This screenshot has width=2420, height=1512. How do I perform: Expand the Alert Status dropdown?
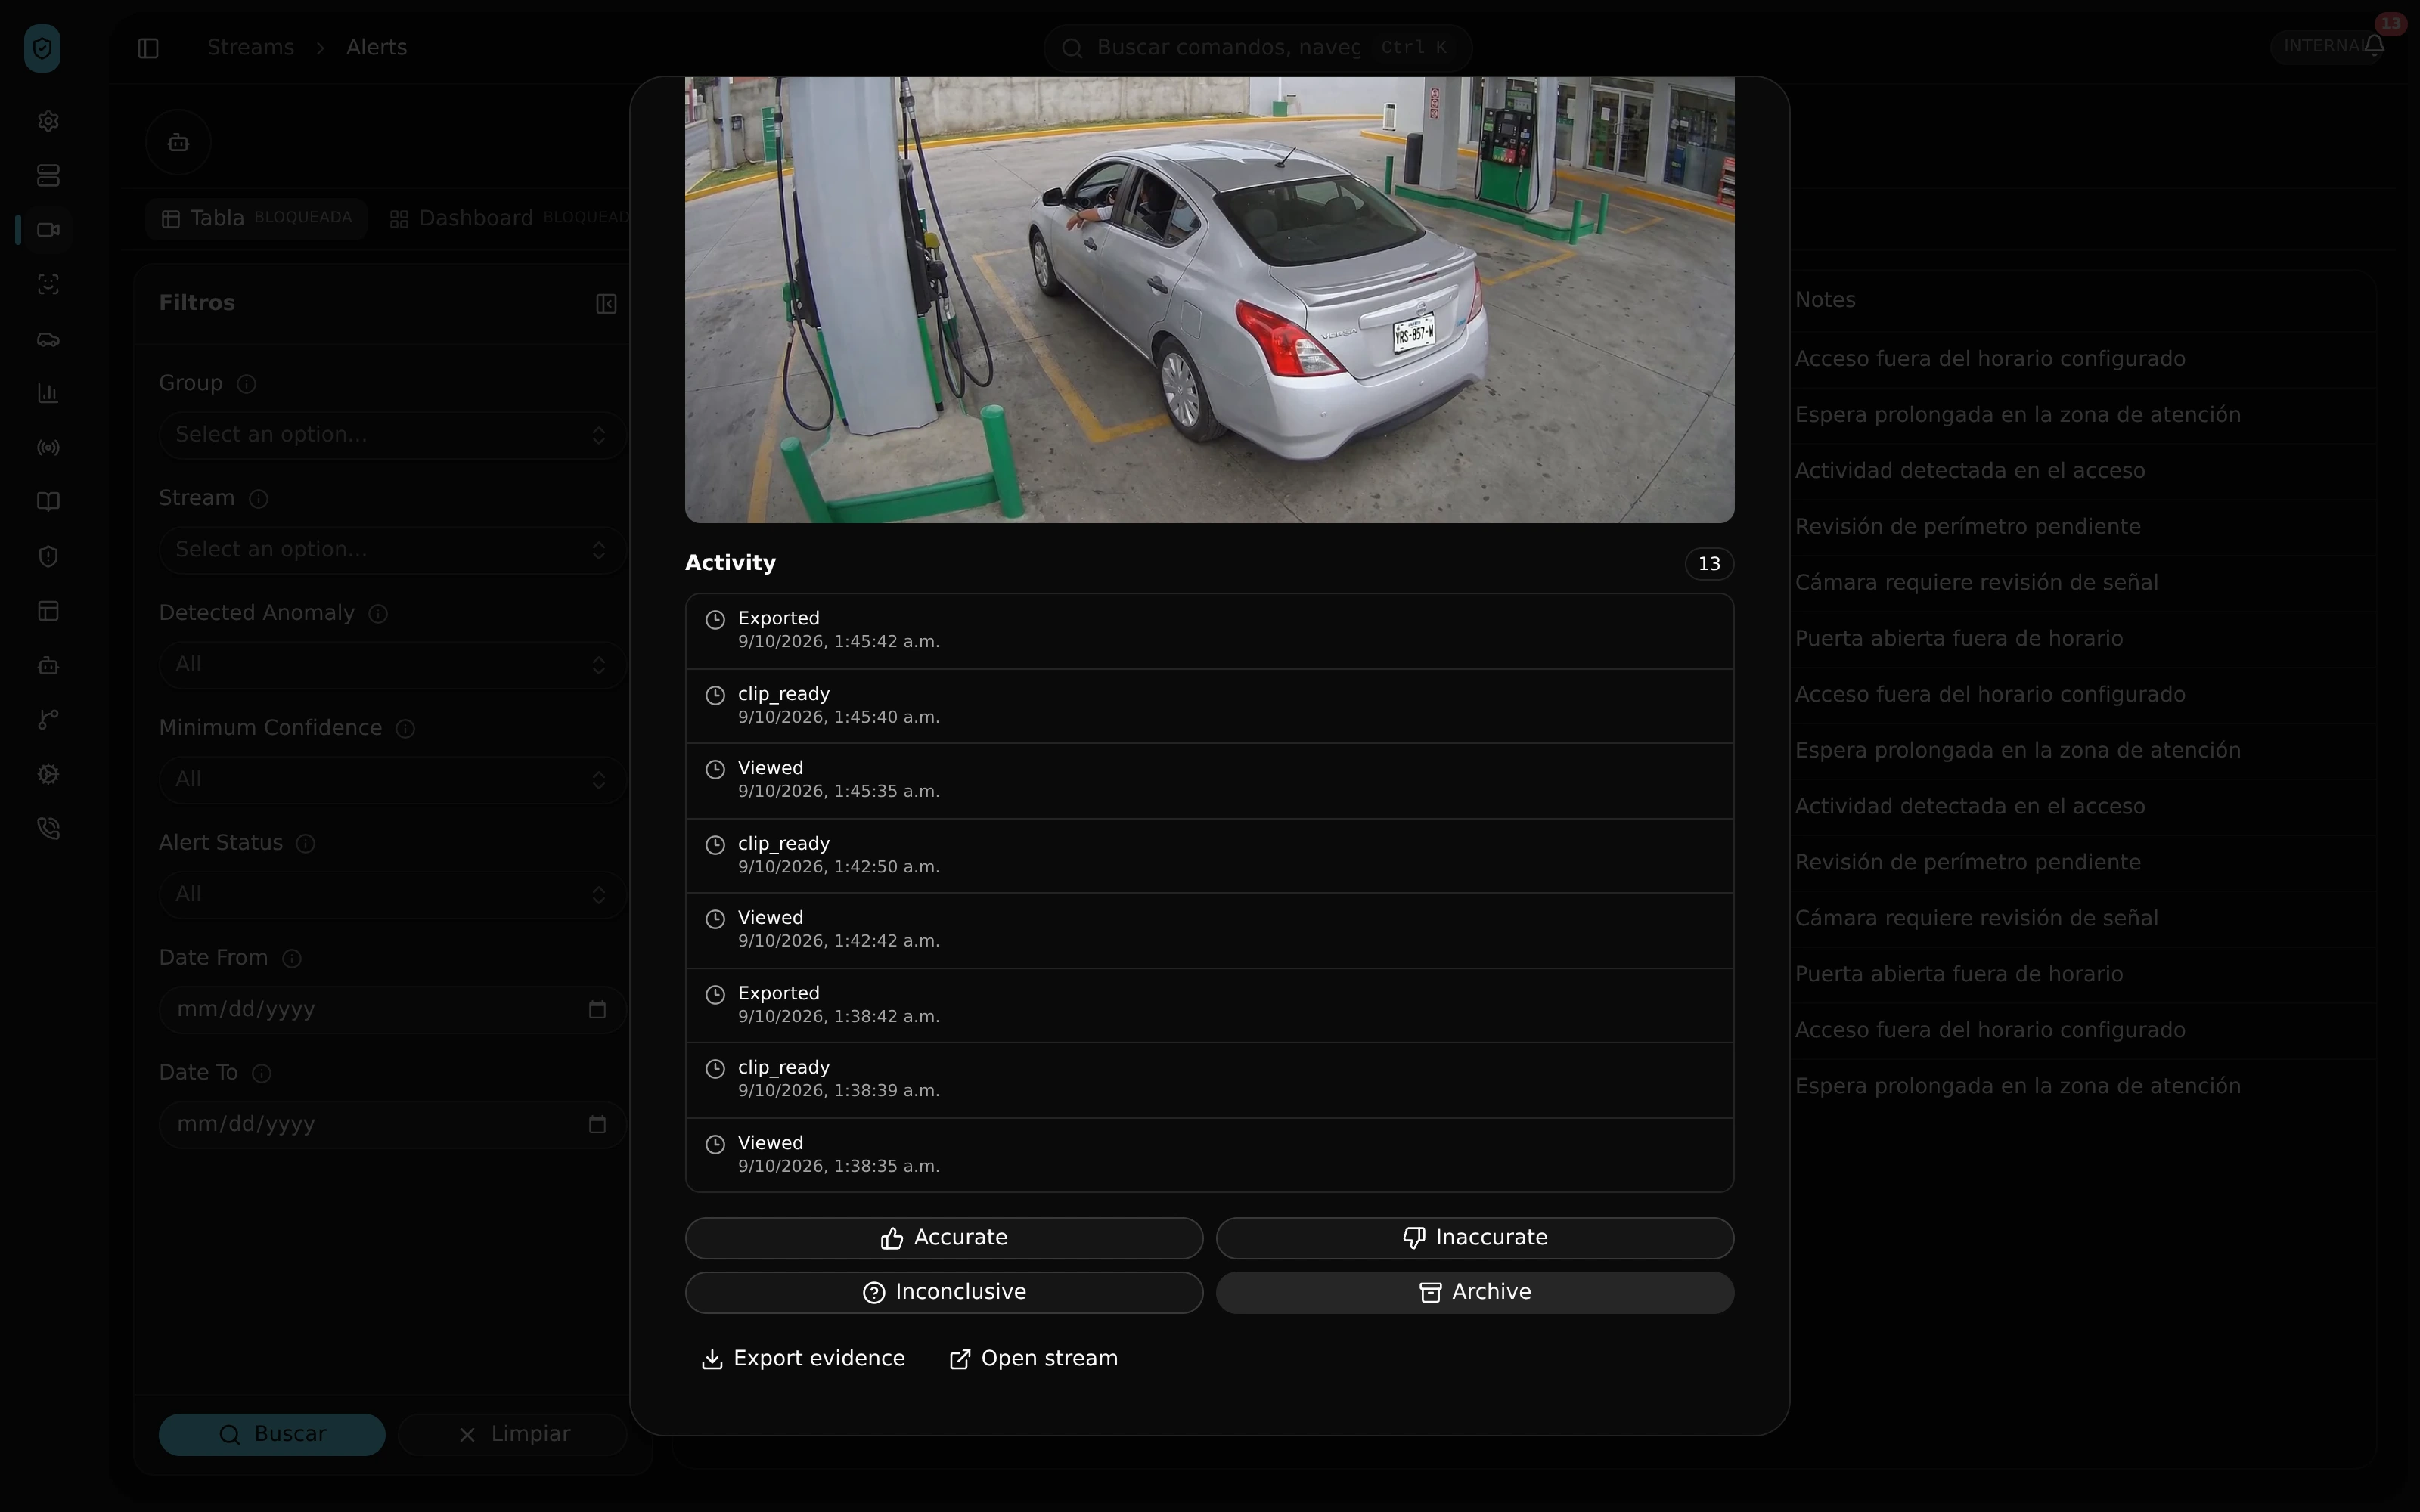[x=393, y=895]
